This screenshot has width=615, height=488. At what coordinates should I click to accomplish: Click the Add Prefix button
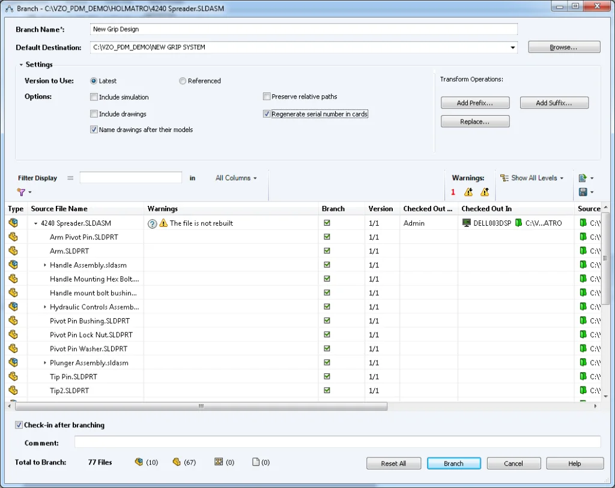(x=475, y=102)
